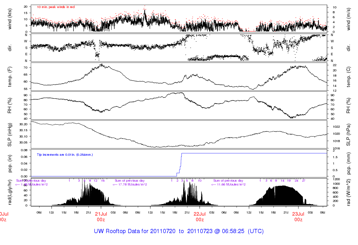The image size is (358, 245).
Task: Click the '10 min. peak winds in red' note
Action: [56, 7]
